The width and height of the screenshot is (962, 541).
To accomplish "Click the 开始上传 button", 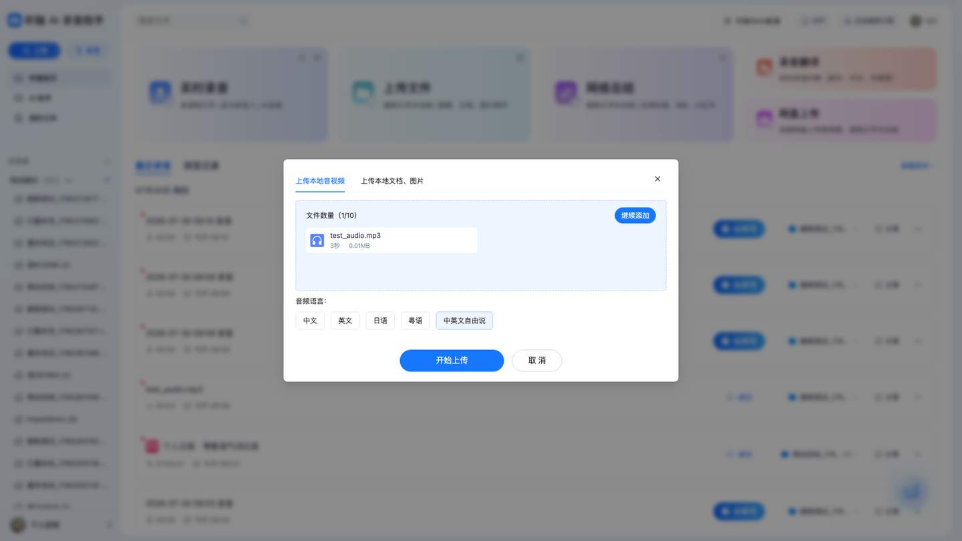I will [x=452, y=361].
